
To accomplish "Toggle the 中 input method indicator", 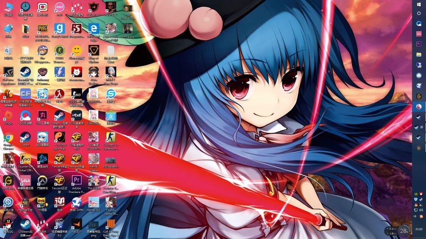I will click(x=415, y=216).
